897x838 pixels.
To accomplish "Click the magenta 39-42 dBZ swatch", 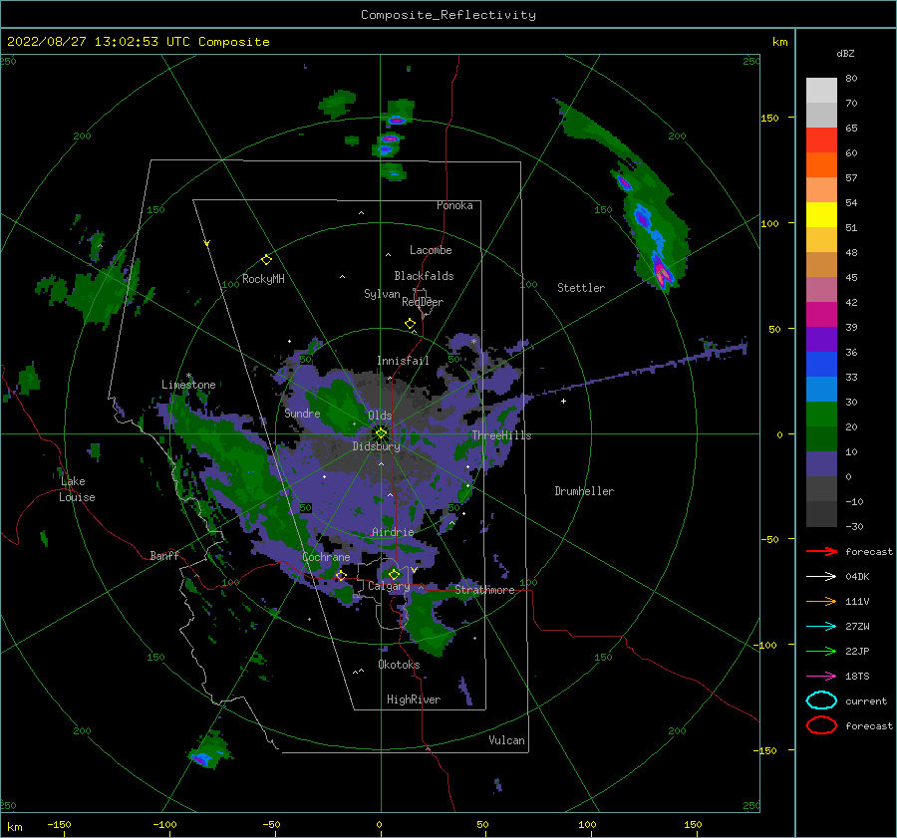I will point(821,315).
